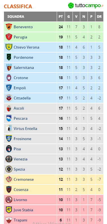Click the Pordenone green crest icon

9,57
